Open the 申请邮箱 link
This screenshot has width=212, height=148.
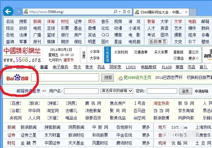(201, 91)
